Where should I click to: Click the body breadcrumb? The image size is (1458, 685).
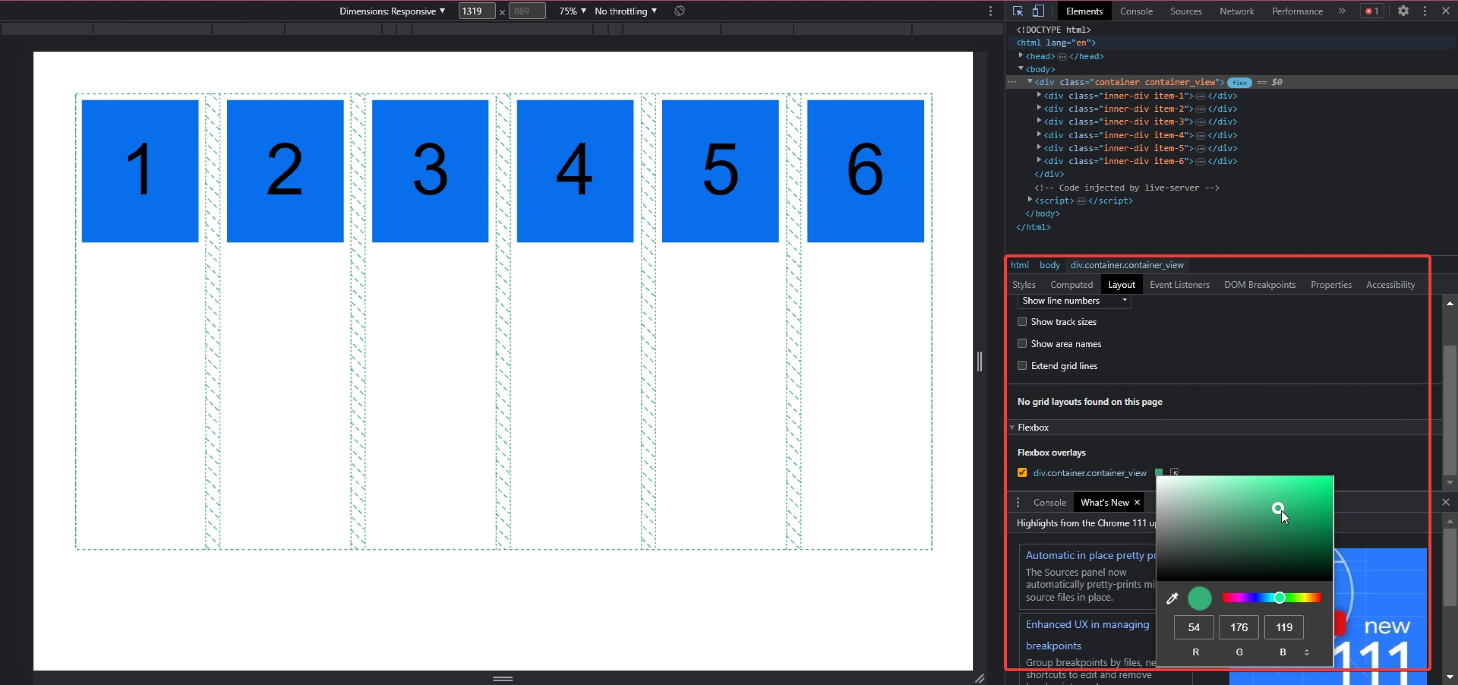[1049, 265]
